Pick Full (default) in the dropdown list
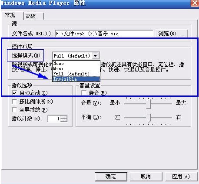This screenshot has height=184, width=199. [76, 74]
